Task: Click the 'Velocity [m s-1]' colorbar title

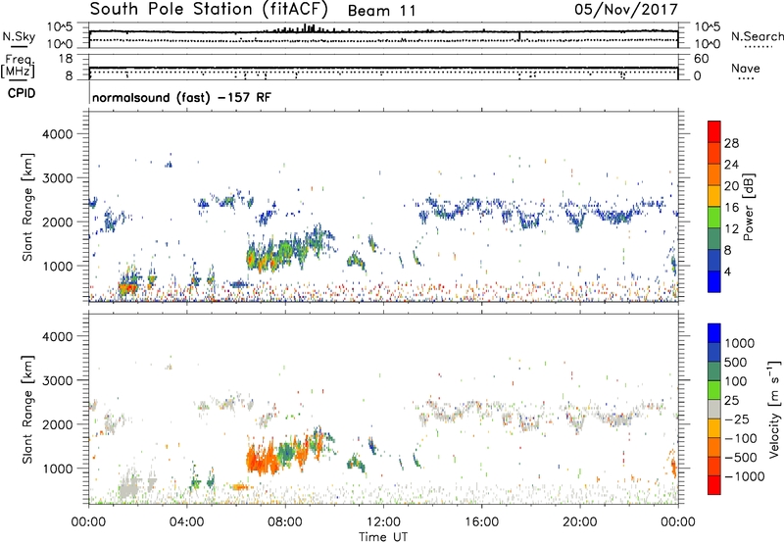Action: pyautogui.click(x=774, y=409)
